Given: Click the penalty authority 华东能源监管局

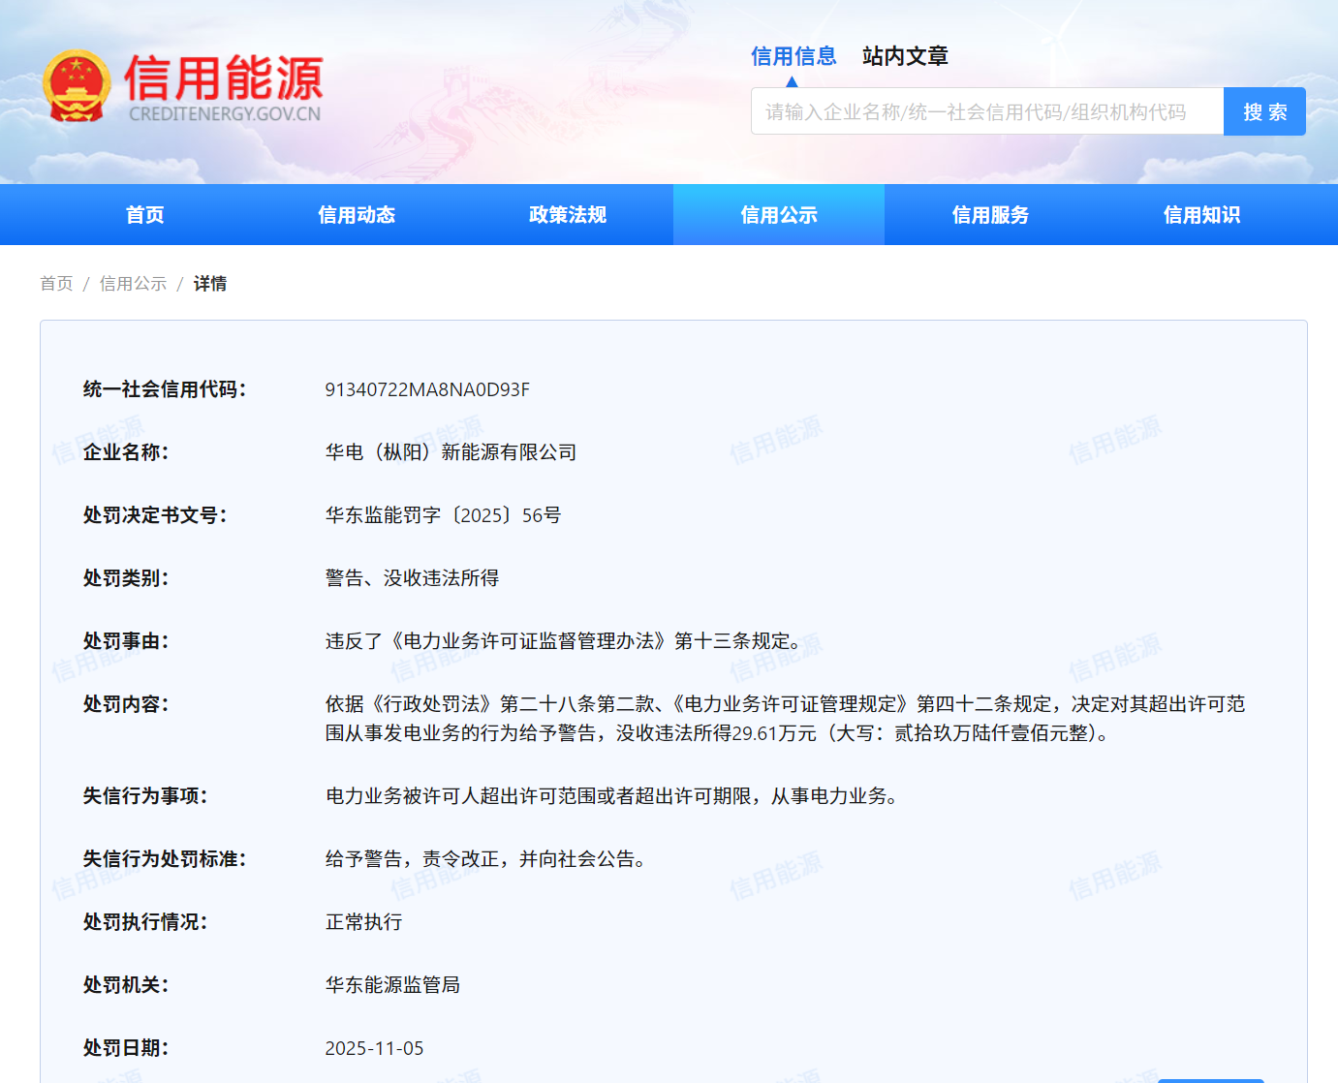Looking at the screenshot, I should coord(392,985).
